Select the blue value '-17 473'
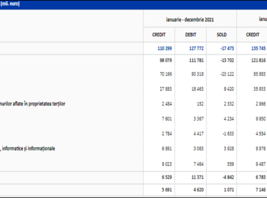267x198 pixels. (227, 48)
